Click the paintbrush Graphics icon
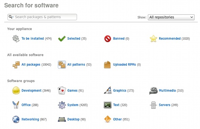This screenshot has height=129, width=200. pos(107,90)
